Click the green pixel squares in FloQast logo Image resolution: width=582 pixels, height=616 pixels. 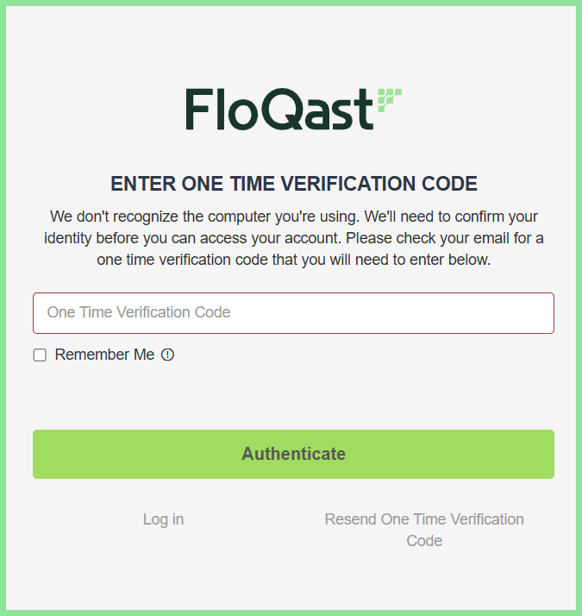click(x=390, y=100)
